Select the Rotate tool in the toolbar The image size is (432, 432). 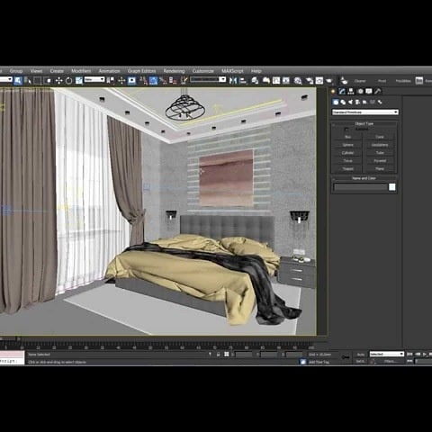68,80
